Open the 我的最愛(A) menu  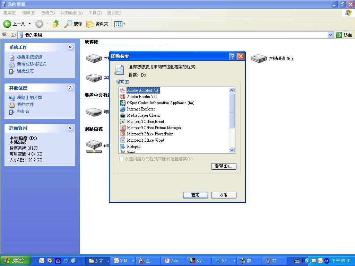[71, 13]
